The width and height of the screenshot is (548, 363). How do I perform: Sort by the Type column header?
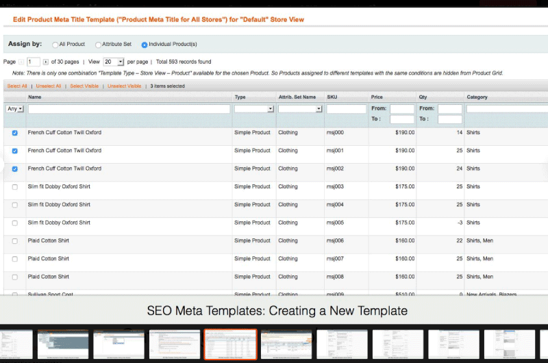pos(240,97)
